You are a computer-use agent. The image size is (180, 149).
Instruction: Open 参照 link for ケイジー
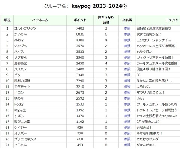pos(127,128)
